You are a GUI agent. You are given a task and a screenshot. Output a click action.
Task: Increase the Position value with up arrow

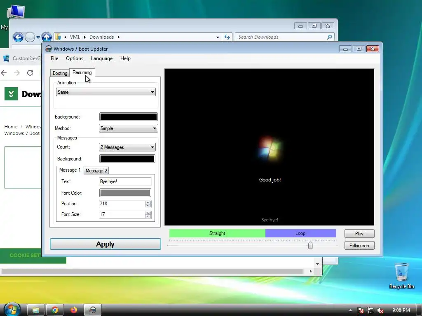point(148,202)
